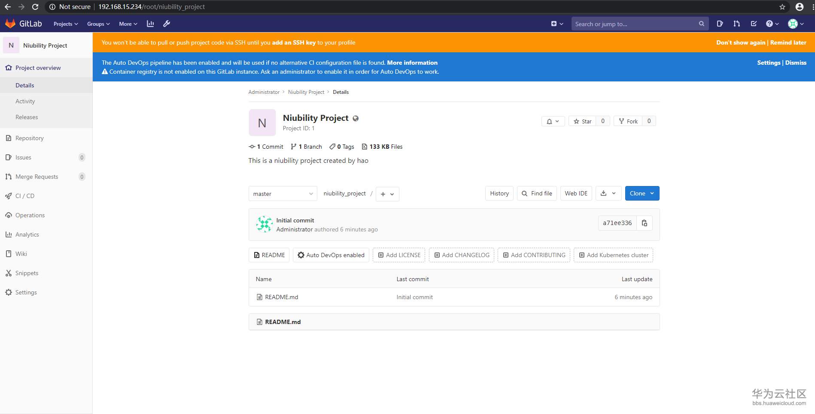Go to Repository in the sidebar
The height and width of the screenshot is (414, 815).
46,138
